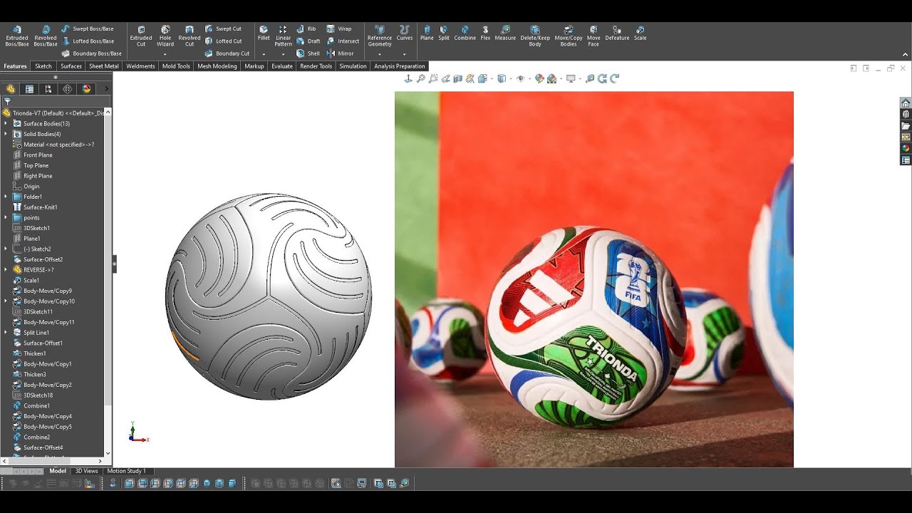Open the Reference Geometry dropdown arrow

click(380, 54)
